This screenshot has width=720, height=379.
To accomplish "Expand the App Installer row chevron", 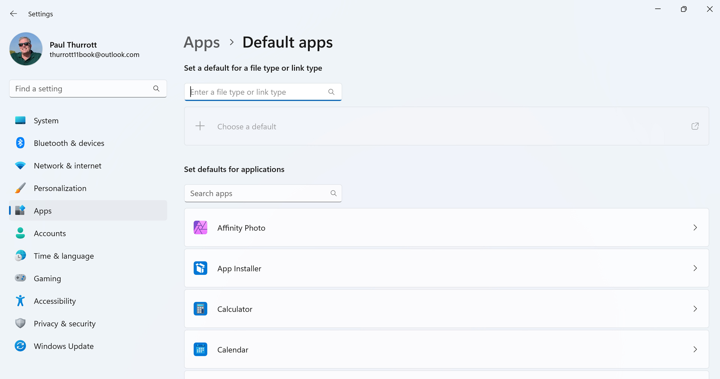I will pyautogui.click(x=695, y=269).
